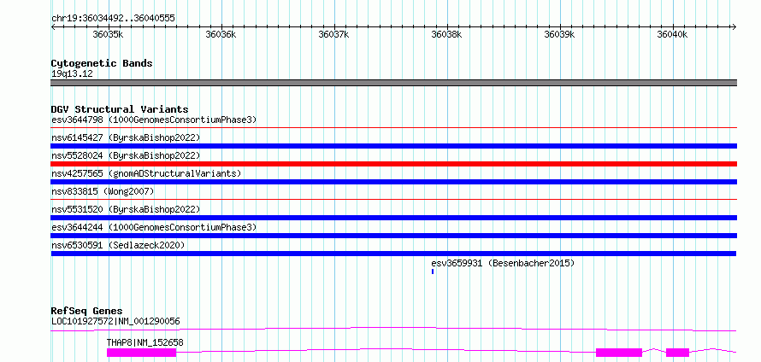
Task: Click the RefSeq Genes track heading
Action: 87,311
